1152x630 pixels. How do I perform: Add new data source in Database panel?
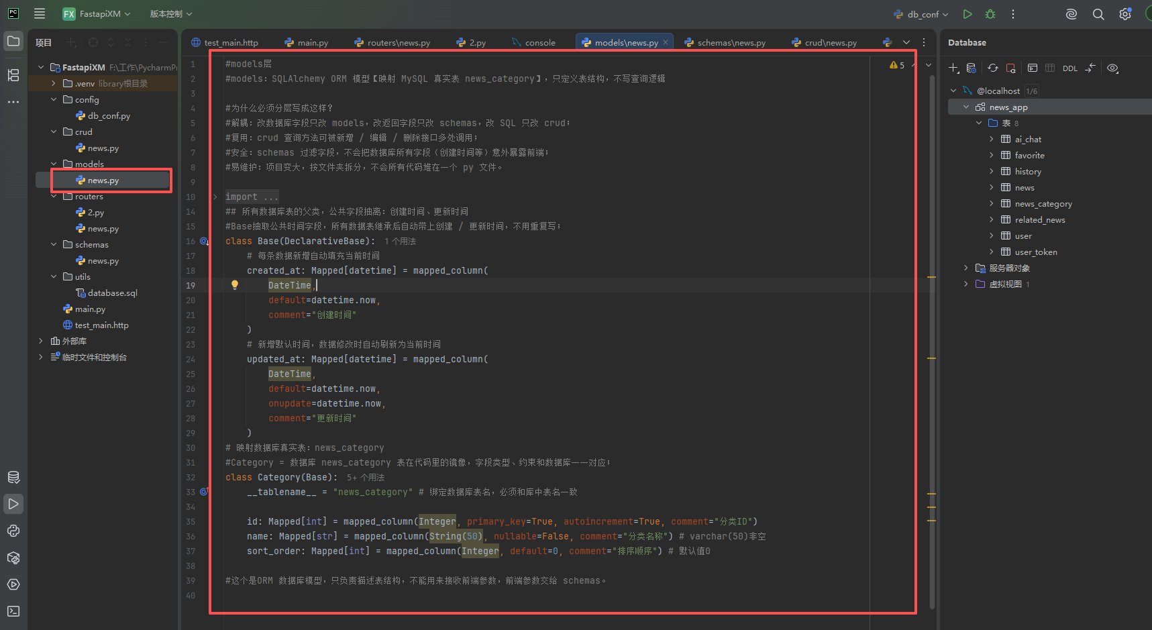(x=953, y=68)
